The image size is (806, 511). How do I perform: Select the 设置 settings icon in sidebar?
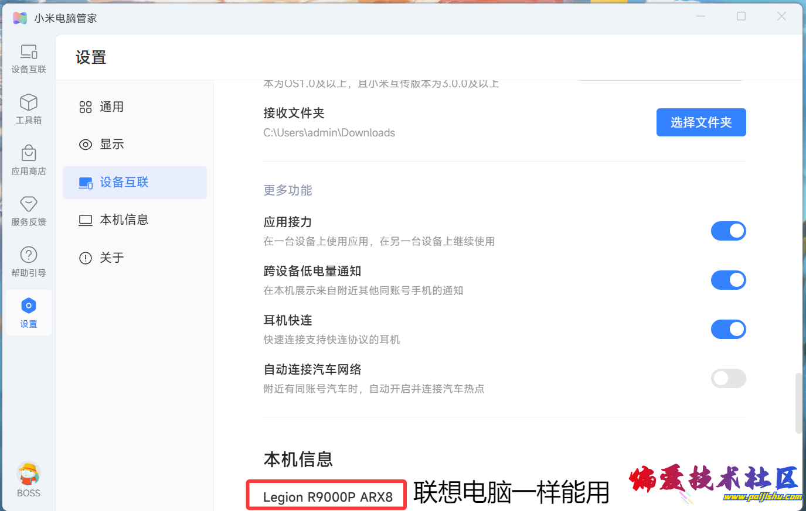point(29,313)
